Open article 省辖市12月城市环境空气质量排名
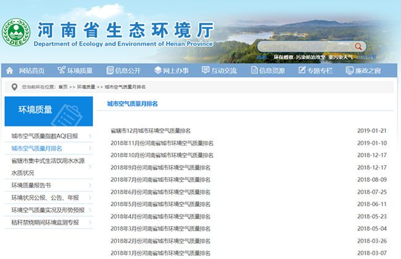401x259 pixels. (151, 131)
